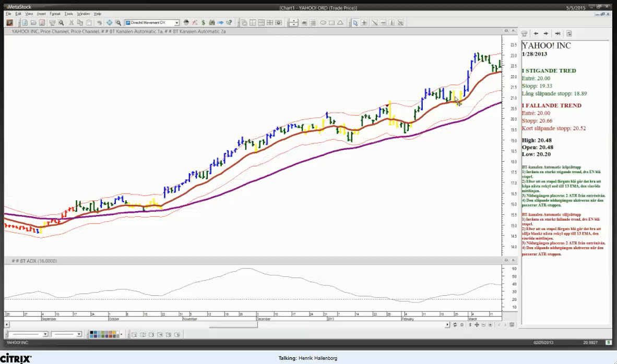Open the line weight dropdown
617x364 pixels.
pyautogui.click(x=79, y=334)
